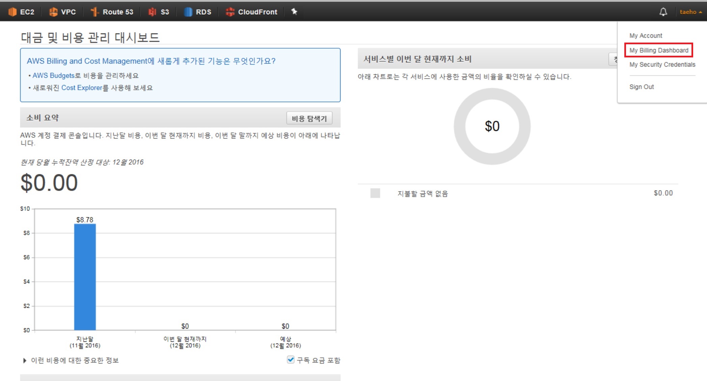This screenshot has width=707, height=381.
Task: Click the 소비 요약 section header
Action: click(x=43, y=118)
